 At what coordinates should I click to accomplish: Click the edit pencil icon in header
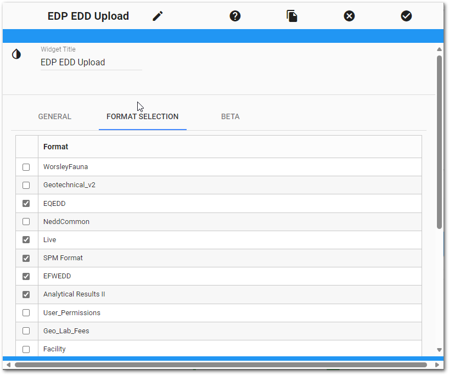point(157,16)
